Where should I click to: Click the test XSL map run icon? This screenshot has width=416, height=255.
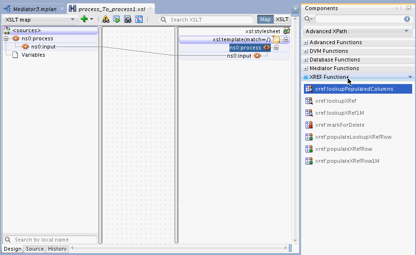pyautogui.click(x=116, y=19)
